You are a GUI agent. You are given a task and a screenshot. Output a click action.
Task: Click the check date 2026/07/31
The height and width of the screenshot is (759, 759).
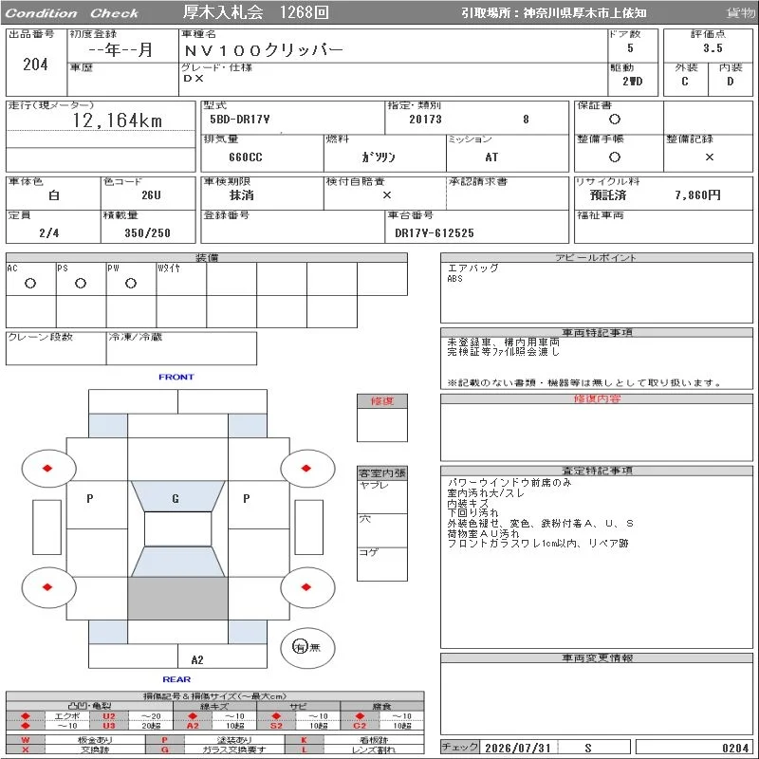(x=518, y=748)
